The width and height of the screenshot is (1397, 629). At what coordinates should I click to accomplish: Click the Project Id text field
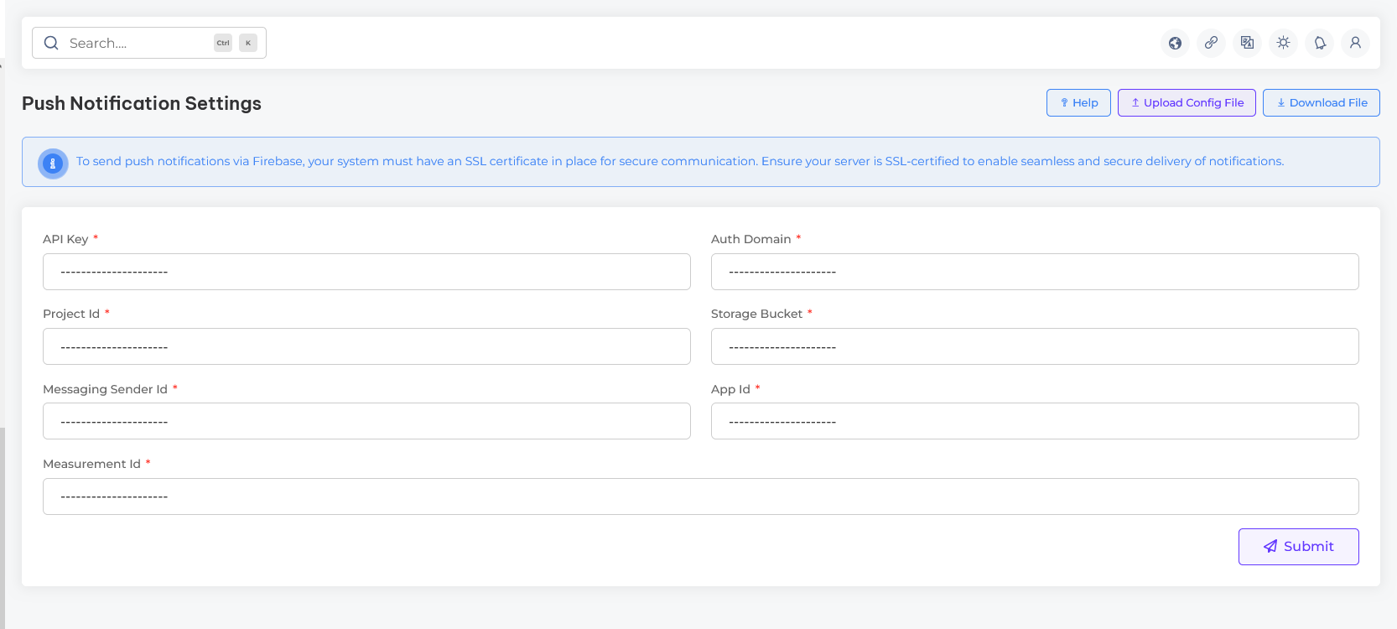tap(366, 347)
